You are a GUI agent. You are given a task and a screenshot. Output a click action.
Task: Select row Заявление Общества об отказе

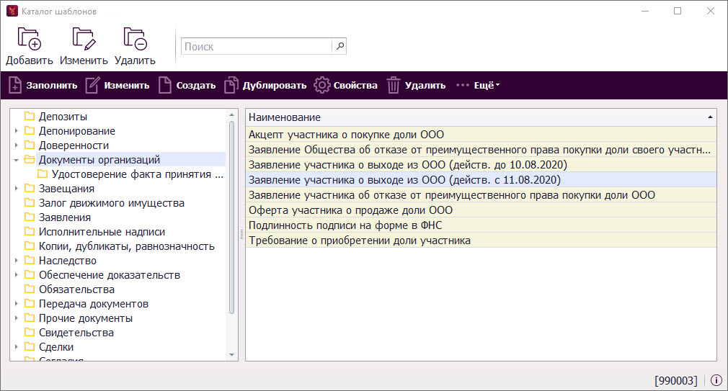[481, 150]
